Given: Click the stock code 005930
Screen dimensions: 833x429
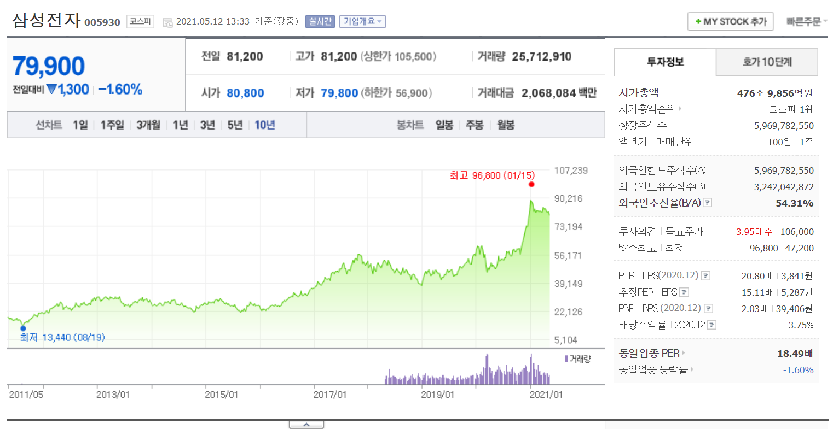Looking at the screenshot, I should 102,22.
